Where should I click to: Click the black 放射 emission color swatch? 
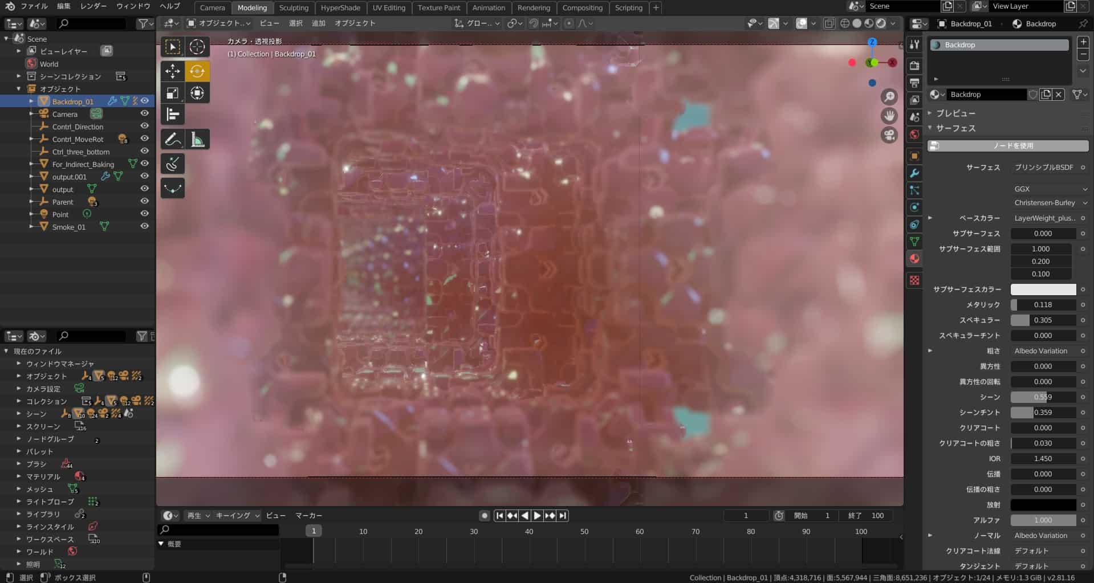tap(1043, 505)
